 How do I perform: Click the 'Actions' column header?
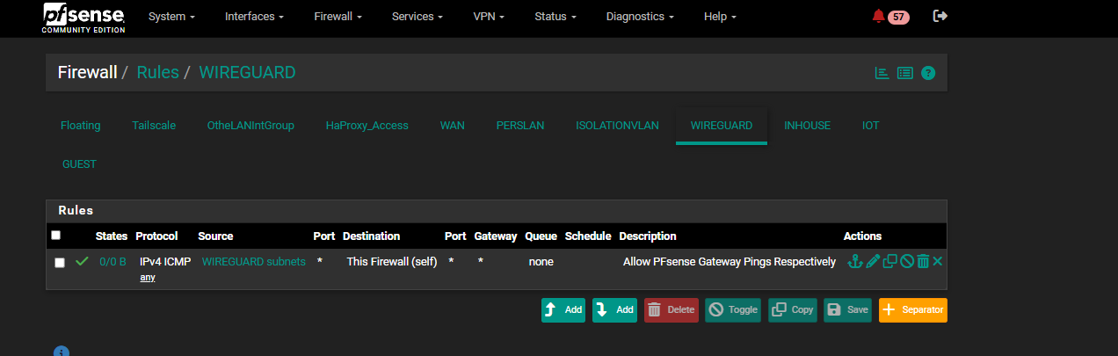coord(862,236)
